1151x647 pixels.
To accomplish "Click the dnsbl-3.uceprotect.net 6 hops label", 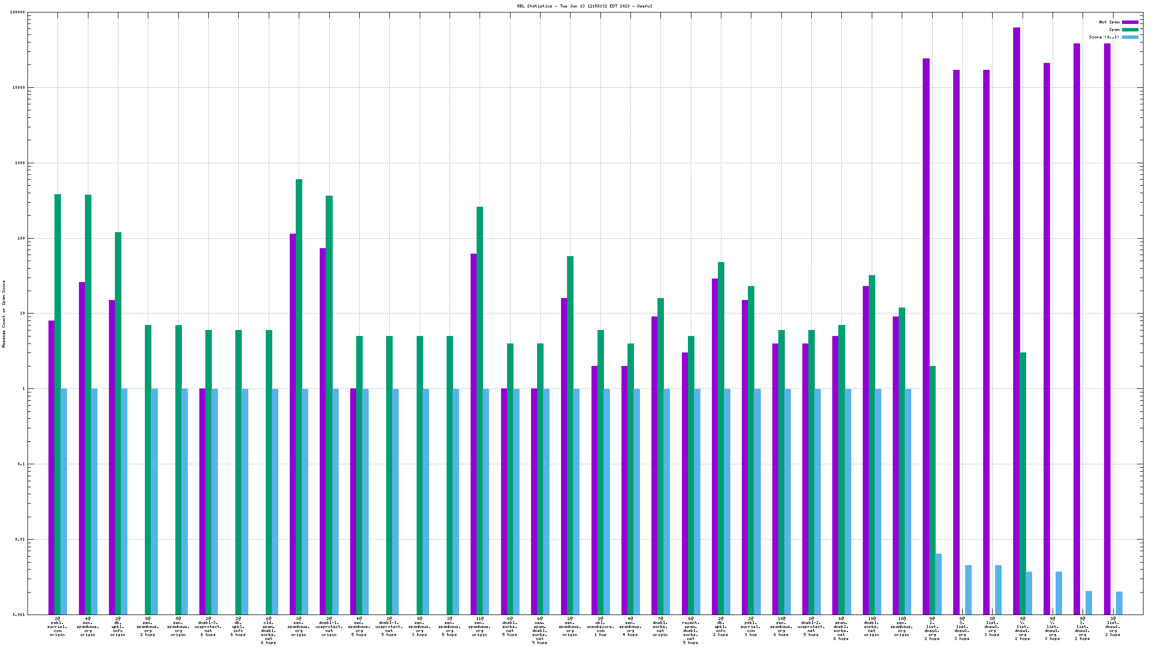I will coord(208,627).
